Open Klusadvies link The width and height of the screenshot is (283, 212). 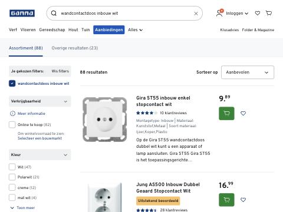pyautogui.click(x=229, y=30)
